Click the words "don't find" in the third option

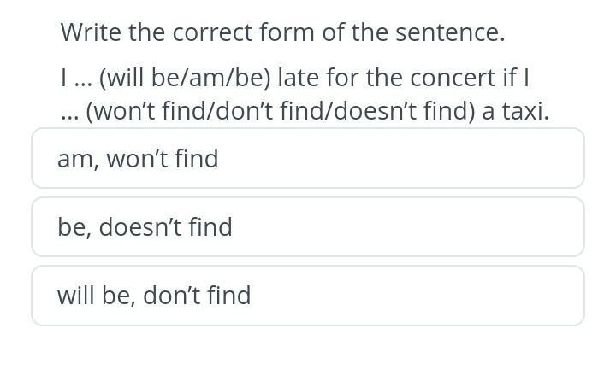(197, 296)
